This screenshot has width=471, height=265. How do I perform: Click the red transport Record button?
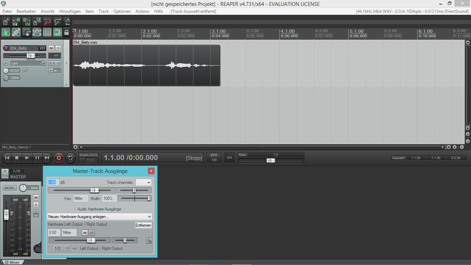pyautogui.click(x=59, y=158)
